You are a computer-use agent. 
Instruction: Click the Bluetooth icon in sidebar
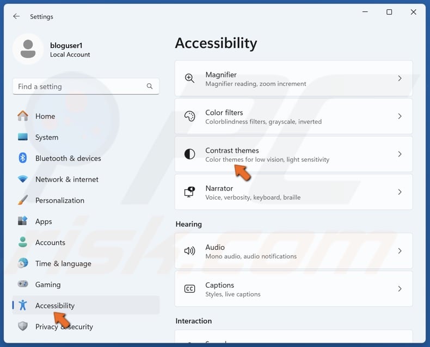tap(23, 158)
